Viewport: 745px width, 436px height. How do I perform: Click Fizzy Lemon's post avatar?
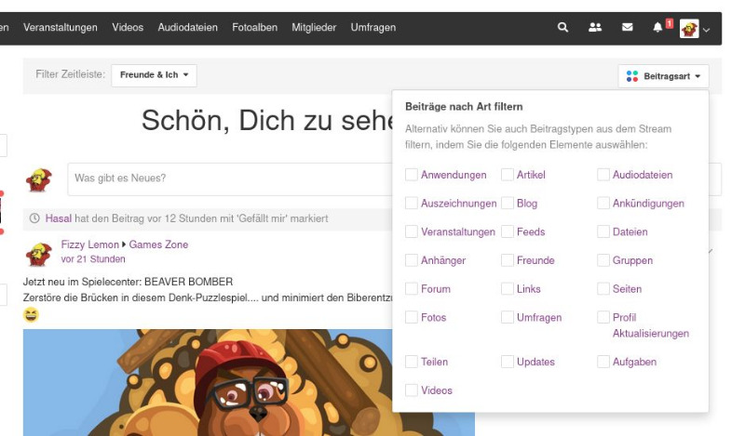tap(39, 253)
